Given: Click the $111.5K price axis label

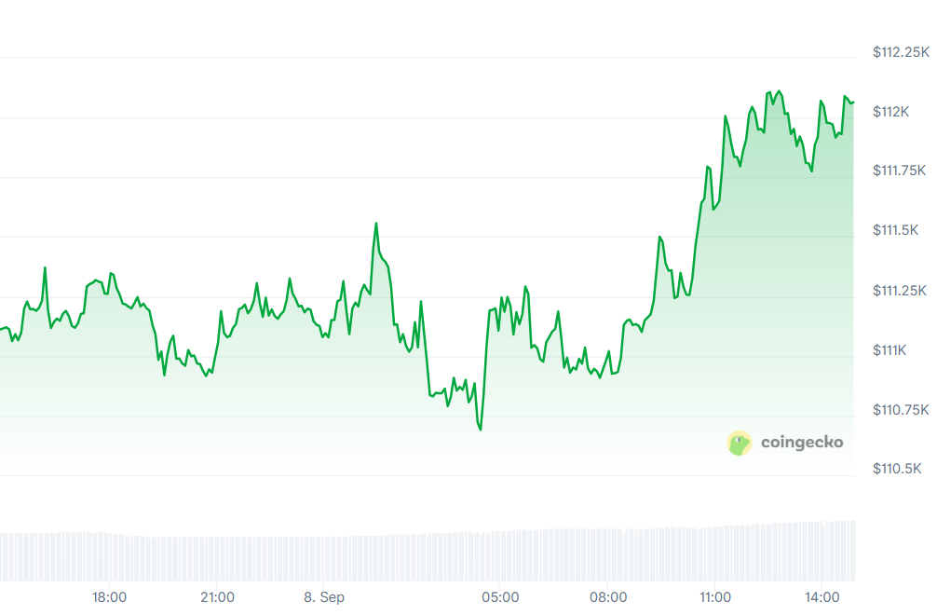Looking at the screenshot, I should [x=897, y=230].
